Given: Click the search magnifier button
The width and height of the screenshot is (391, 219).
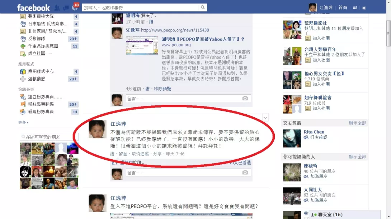Looking at the screenshot, I should pyautogui.click(x=203, y=8).
